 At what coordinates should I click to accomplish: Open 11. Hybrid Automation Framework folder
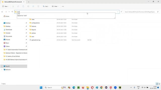click(x=15, y=49)
